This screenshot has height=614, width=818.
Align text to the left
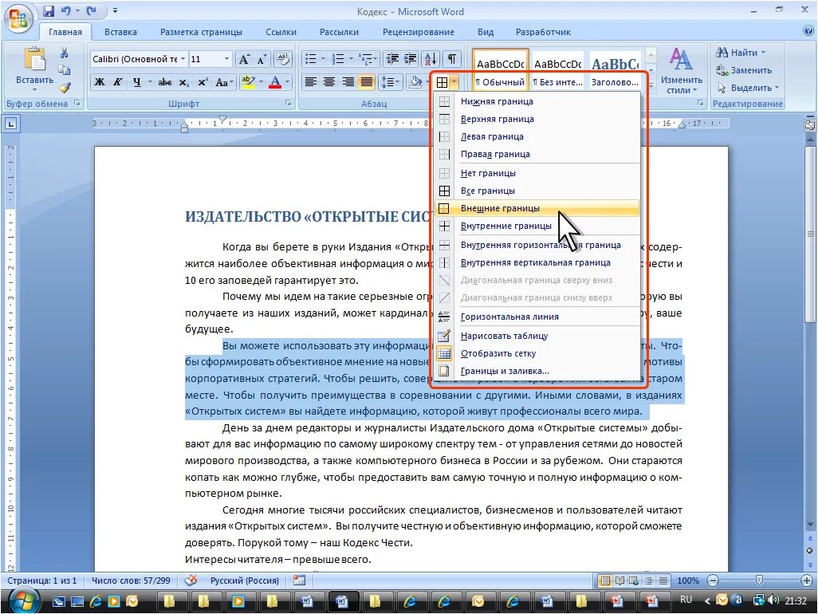(311, 82)
